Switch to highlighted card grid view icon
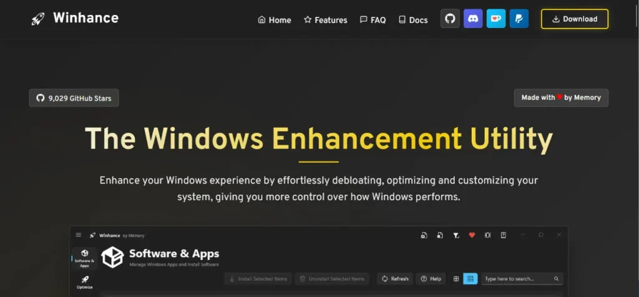Image resolution: width=639 pixels, height=297 pixels. point(471,279)
